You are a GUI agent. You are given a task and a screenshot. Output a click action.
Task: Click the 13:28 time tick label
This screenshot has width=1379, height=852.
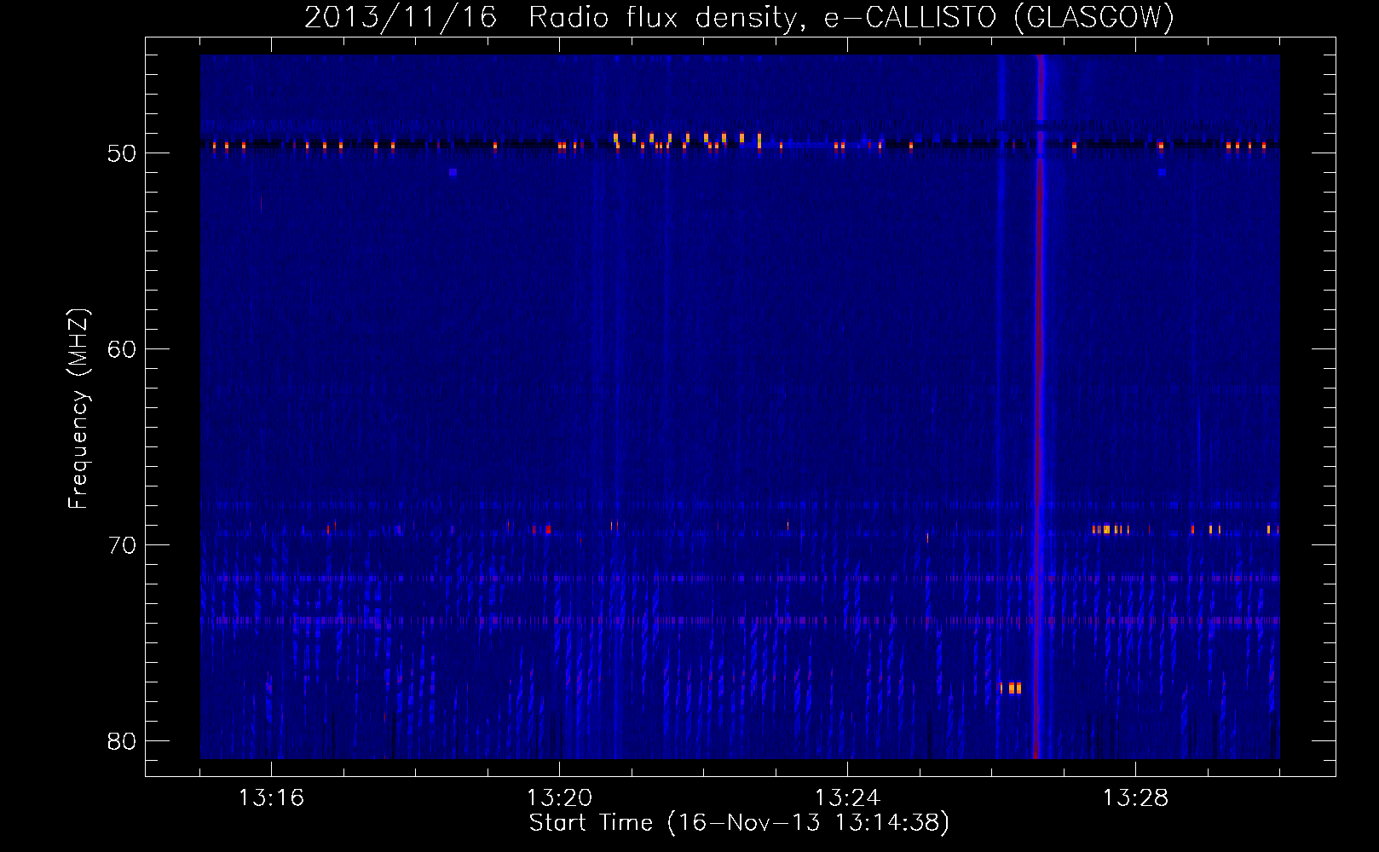click(1135, 798)
